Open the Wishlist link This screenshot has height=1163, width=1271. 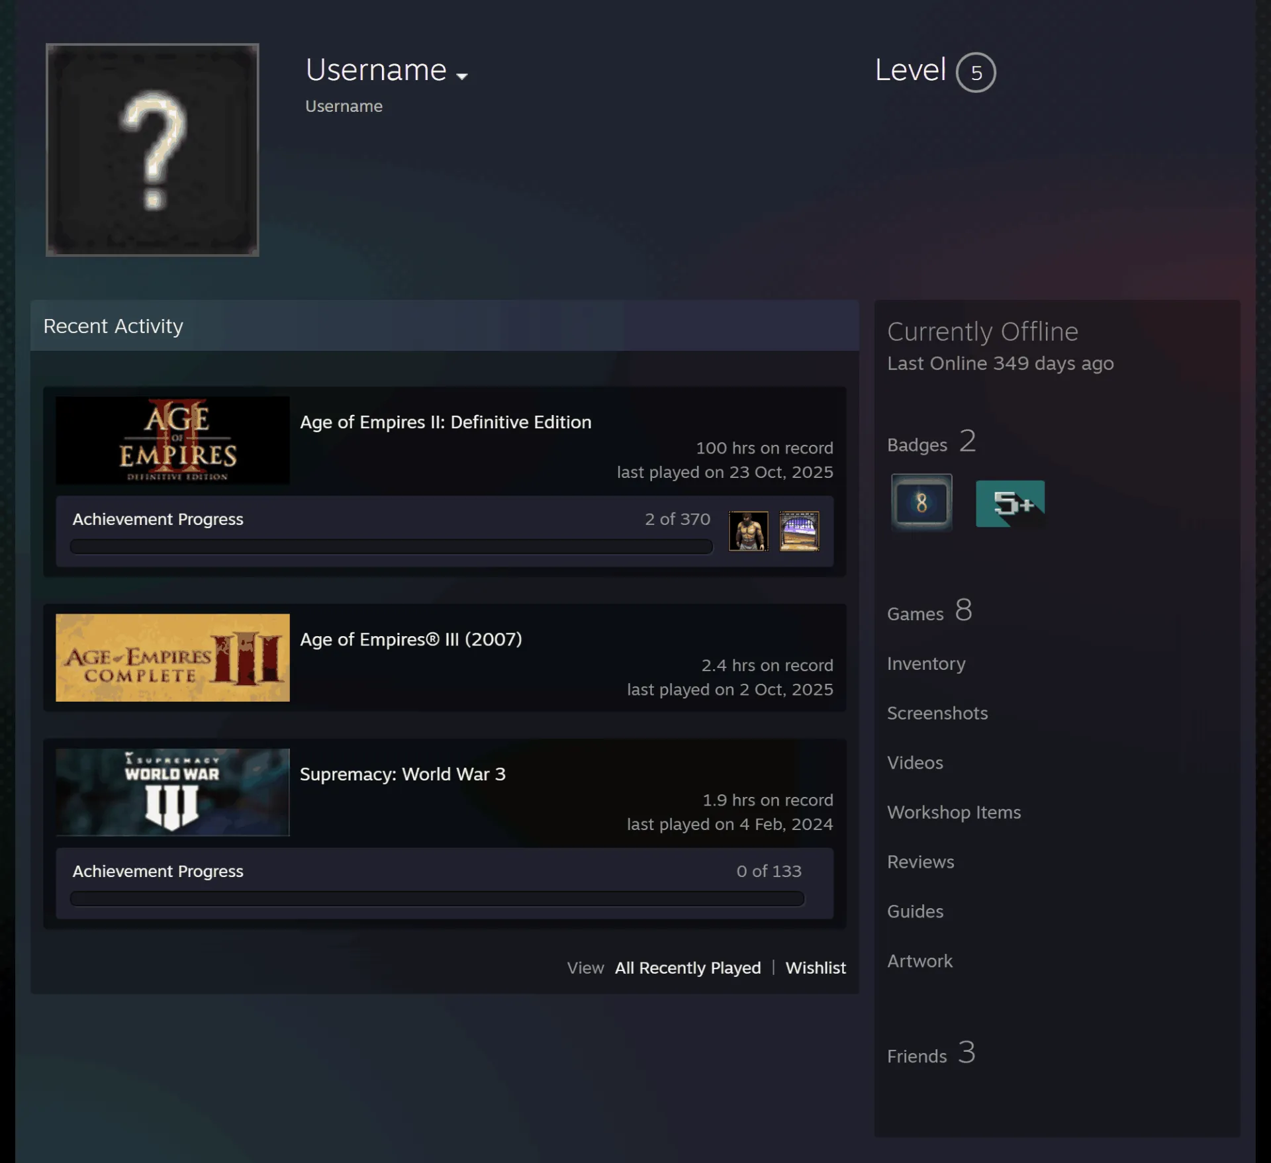point(816,968)
